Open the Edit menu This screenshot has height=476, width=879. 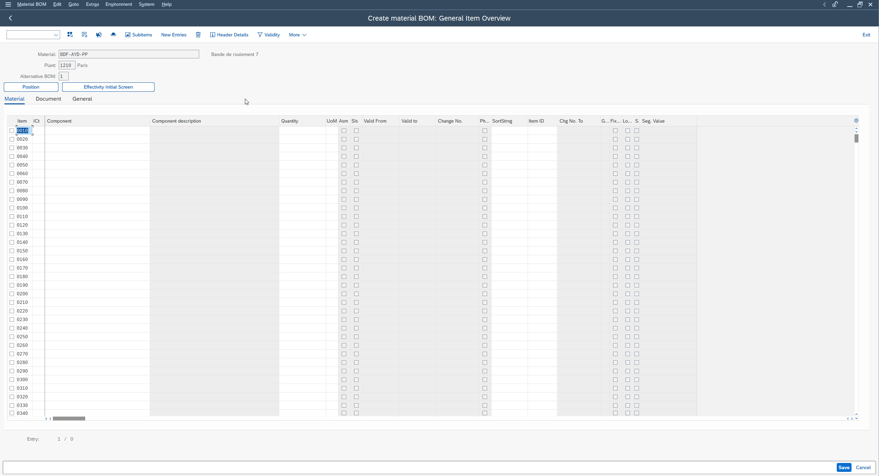click(x=57, y=4)
